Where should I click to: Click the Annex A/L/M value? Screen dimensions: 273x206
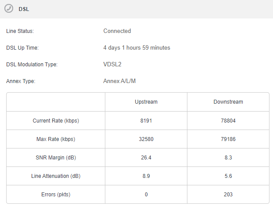pyautogui.click(x=119, y=81)
